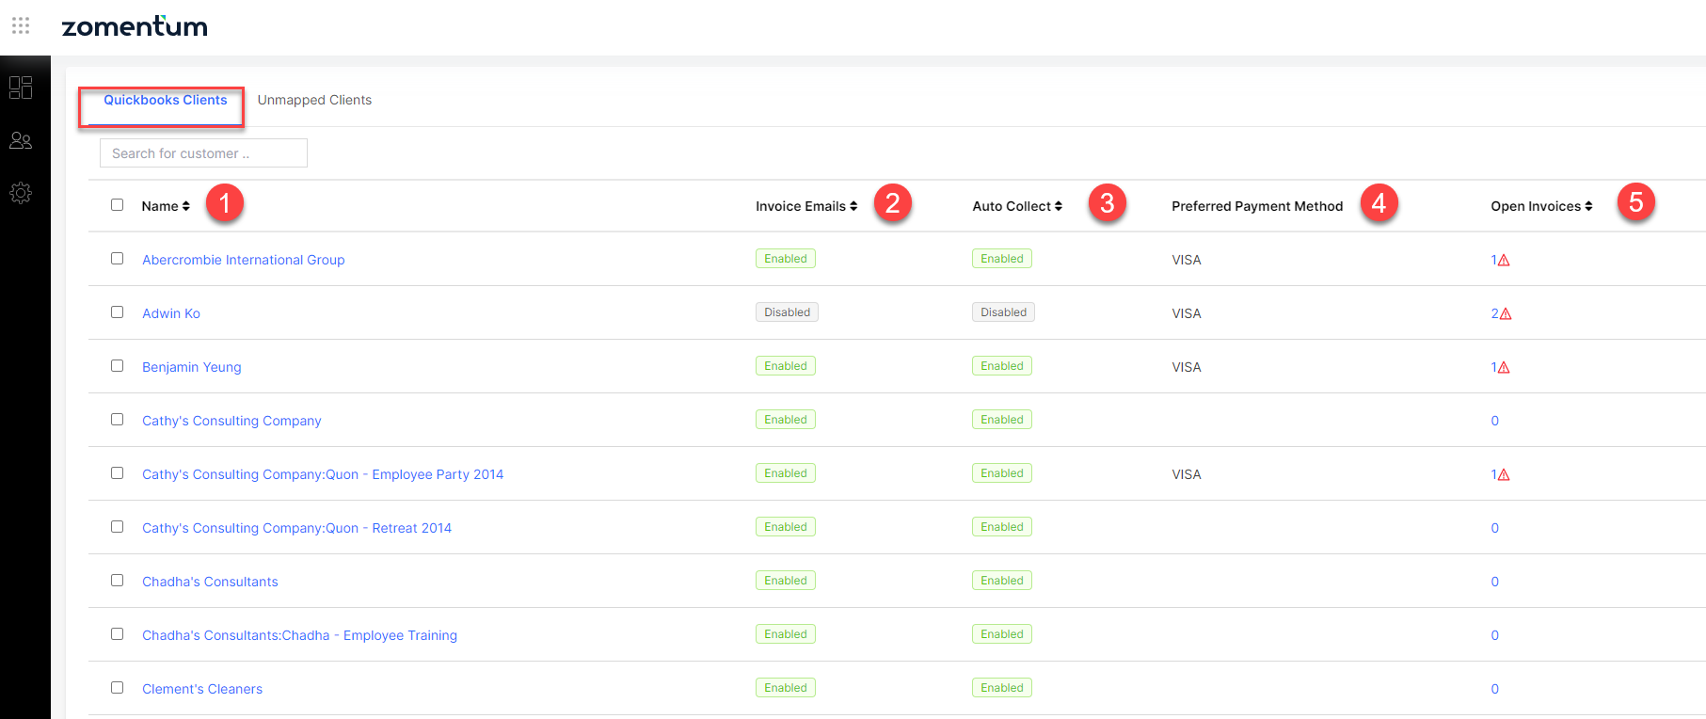Image resolution: width=1706 pixels, height=719 pixels.
Task: Check the box for Quon - Employee Party 2014
Action: pyautogui.click(x=118, y=473)
